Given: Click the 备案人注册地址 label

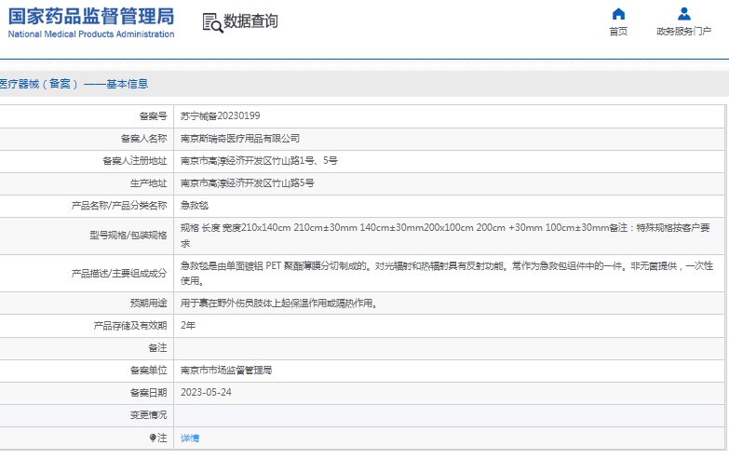Looking at the screenshot, I should [135, 161].
